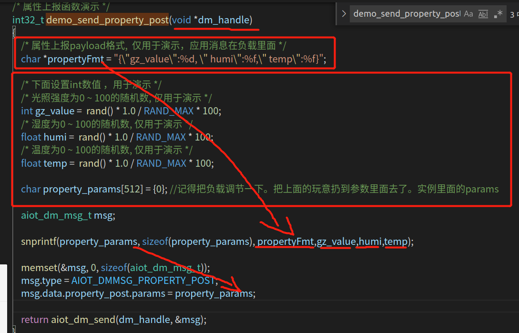Click AIOT_DMMSG_PROPERTY_POST constant
The height and width of the screenshot is (333, 519).
click(143, 281)
